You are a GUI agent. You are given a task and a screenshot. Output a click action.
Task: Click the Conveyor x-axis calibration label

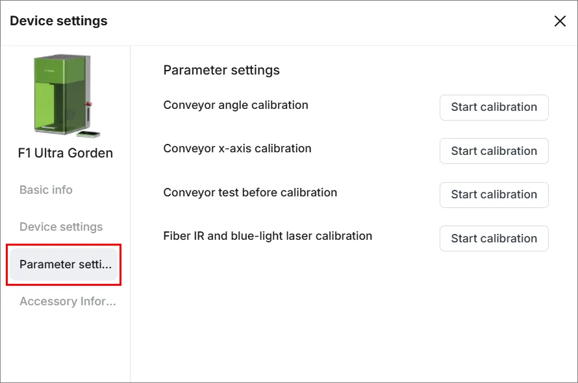pos(238,148)
